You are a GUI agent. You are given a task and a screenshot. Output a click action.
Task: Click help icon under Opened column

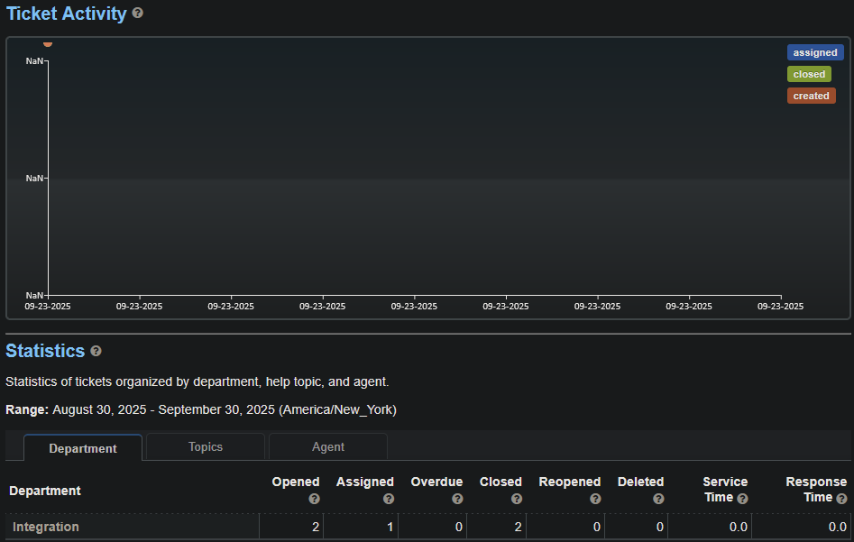[x=314, y=499]
